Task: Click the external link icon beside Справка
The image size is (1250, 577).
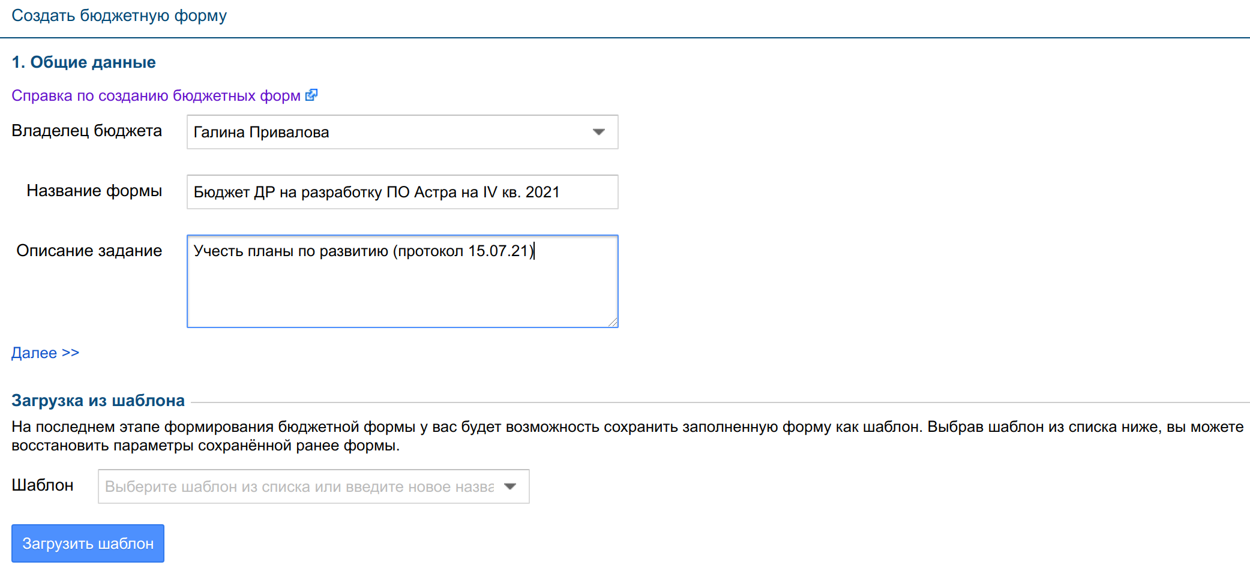Action: (311, 95)
